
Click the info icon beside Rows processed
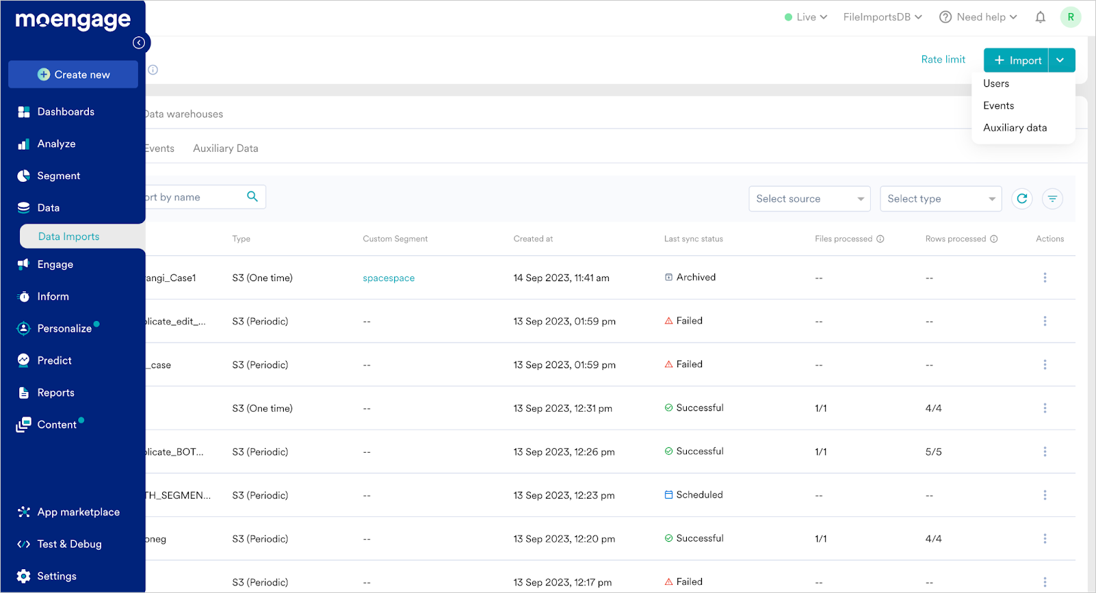pyautogui.click(x=994, y=239)
